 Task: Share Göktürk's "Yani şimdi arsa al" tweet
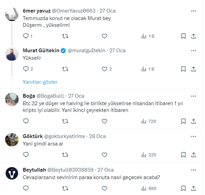pos(193,155)
